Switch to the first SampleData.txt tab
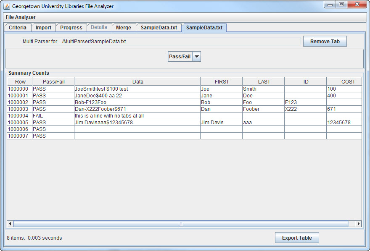The image size is (370, 251). [x=159, y=28]
